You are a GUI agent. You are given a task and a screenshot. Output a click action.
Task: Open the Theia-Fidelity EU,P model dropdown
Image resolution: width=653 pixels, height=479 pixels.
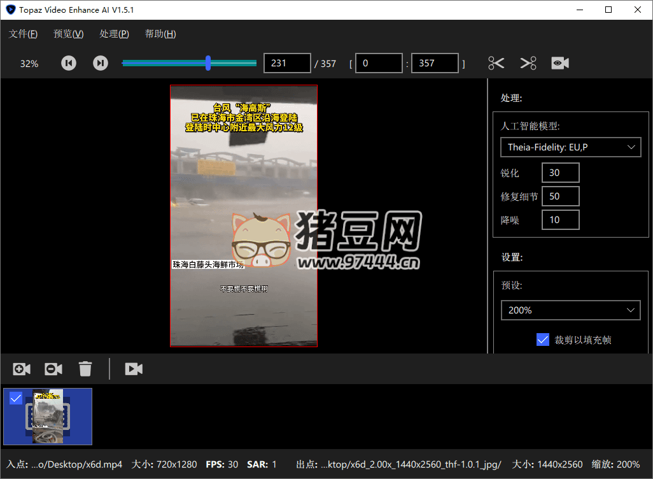click(x=570, y=147)
